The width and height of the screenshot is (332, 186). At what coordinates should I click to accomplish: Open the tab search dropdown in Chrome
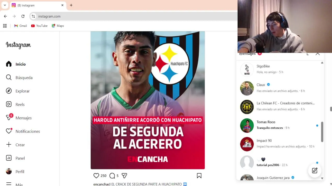(5, 5)
